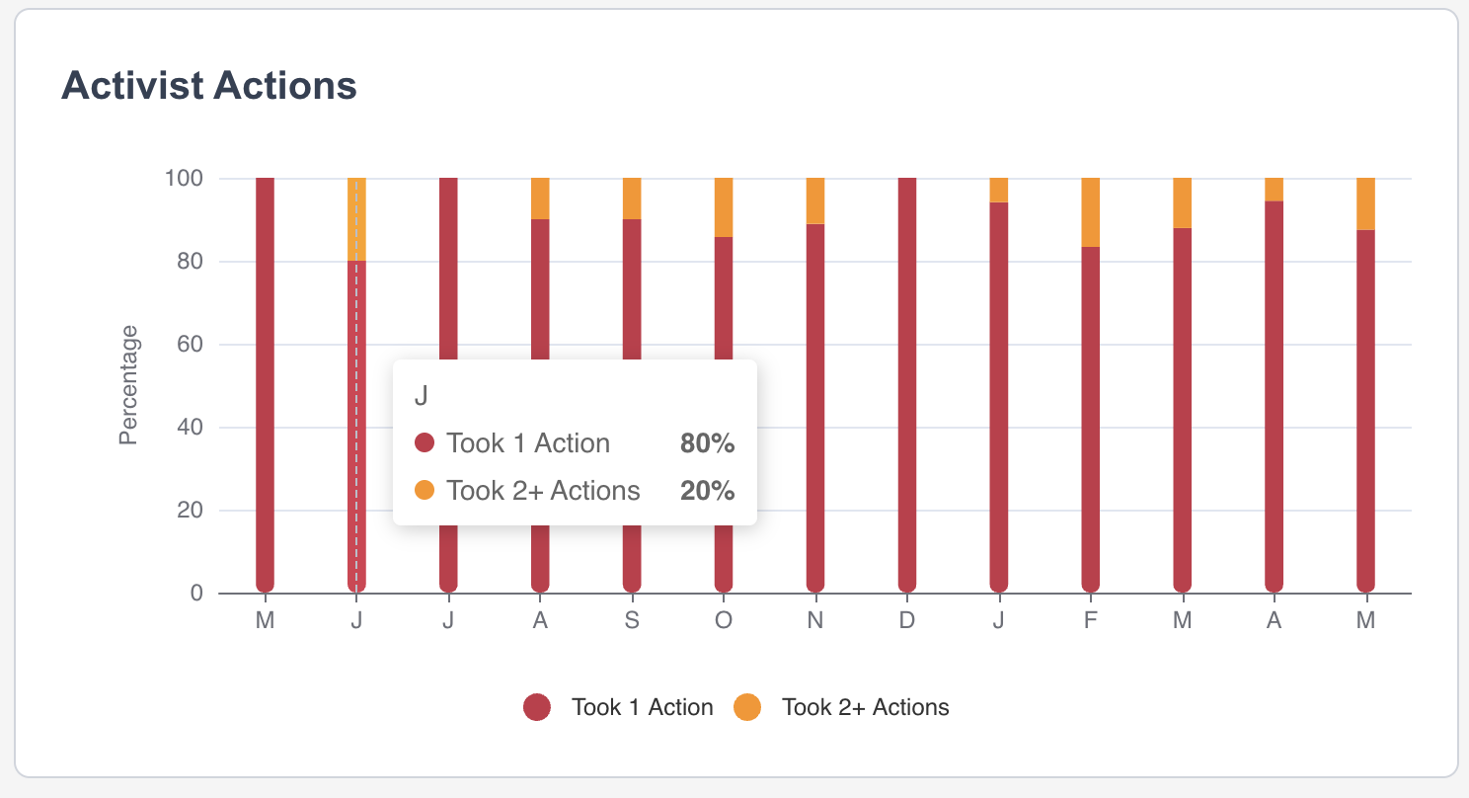Click the orange segment of the F bar
This screenshot has width=1469, height=798.
[1090, 212]
